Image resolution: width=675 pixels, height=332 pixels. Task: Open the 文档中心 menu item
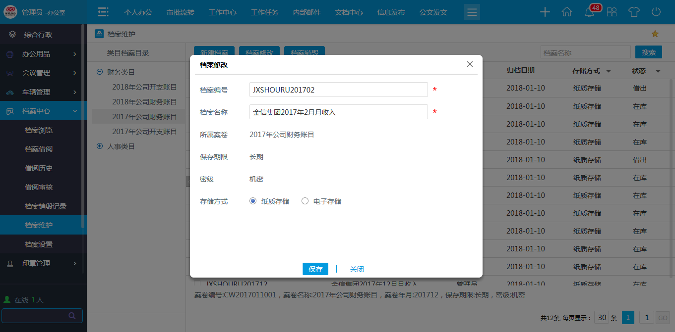(349, 12)
